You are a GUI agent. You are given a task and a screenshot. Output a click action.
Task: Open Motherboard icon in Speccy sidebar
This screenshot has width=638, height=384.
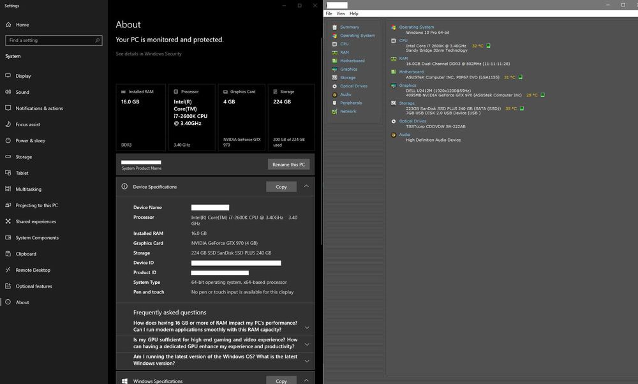tap(334, 61)
